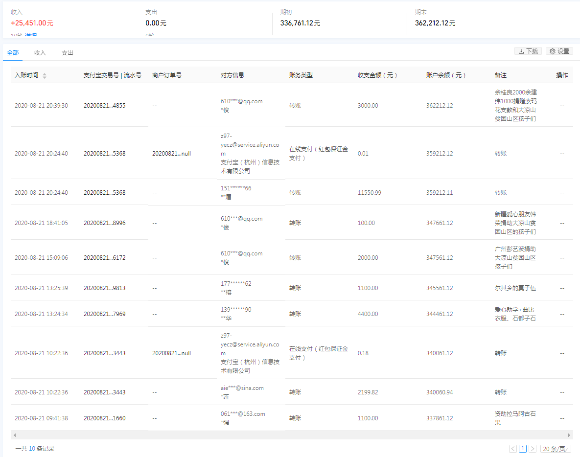Image resolution: width=580 pixels, height=457 pixels.
Task: Open the 20 条/页 page size dropdown
Action: coord(556,449)
